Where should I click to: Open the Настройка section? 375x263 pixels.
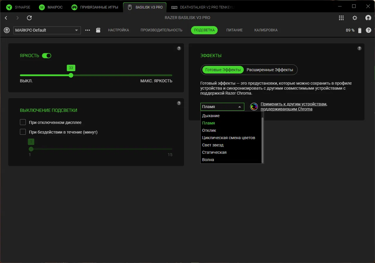click(x=118, y=30)
